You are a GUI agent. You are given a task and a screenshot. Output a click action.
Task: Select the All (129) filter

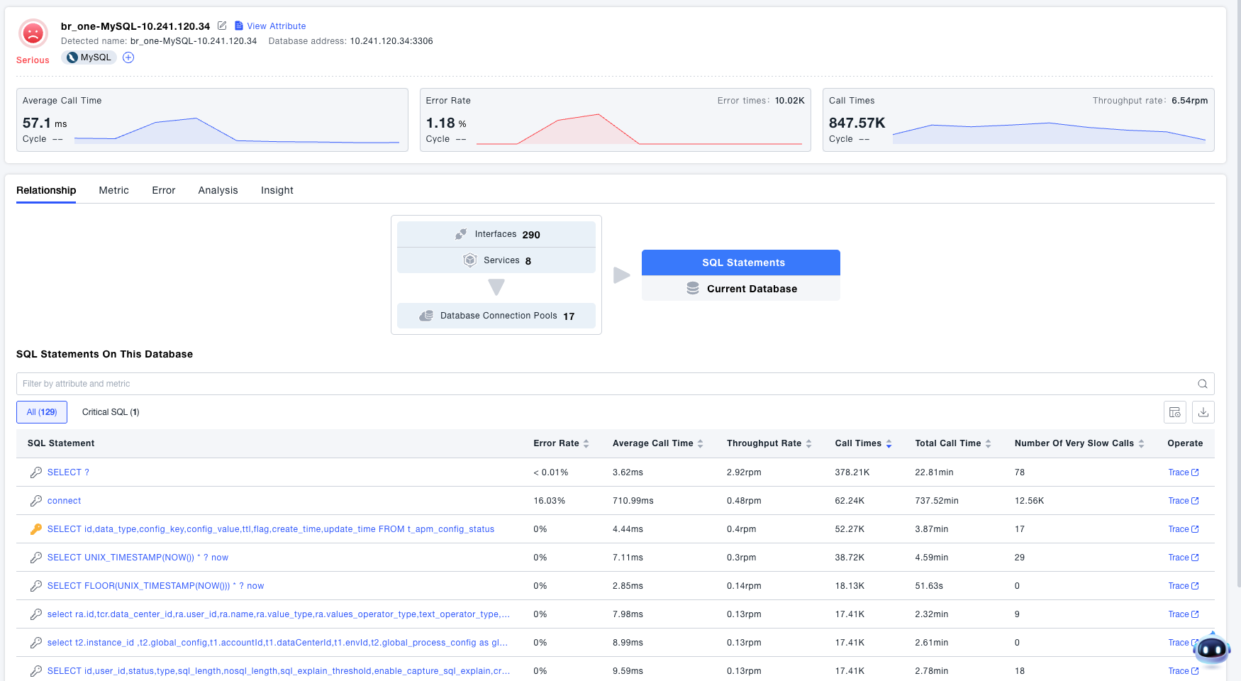42,412
